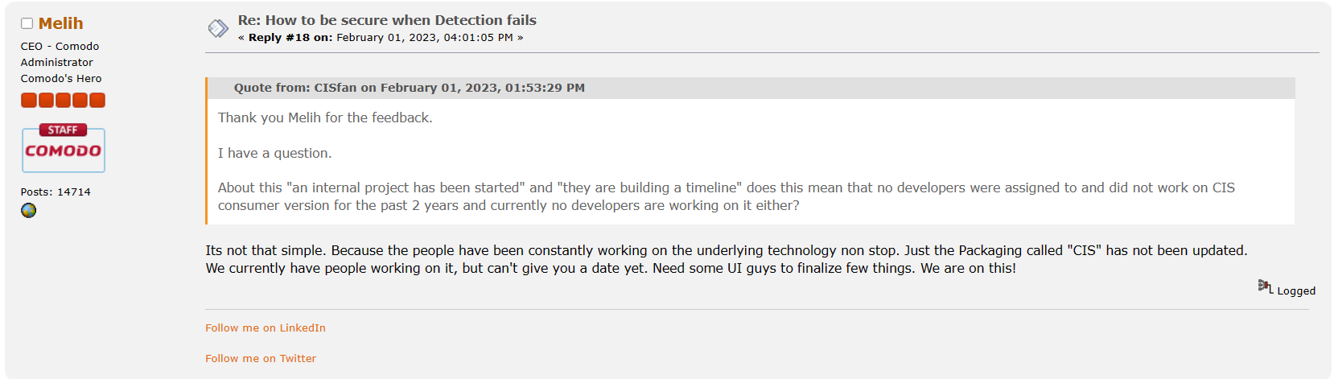The image size is (1334, 379).
Task: Click the Administrator group label
Action: tap(57, 63)
